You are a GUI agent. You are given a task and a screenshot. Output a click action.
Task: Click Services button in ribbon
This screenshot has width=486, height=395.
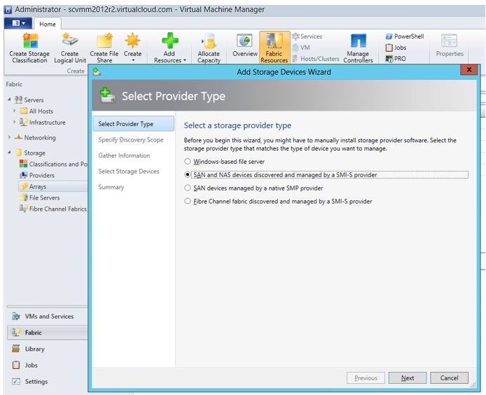(x=307, y=36)
